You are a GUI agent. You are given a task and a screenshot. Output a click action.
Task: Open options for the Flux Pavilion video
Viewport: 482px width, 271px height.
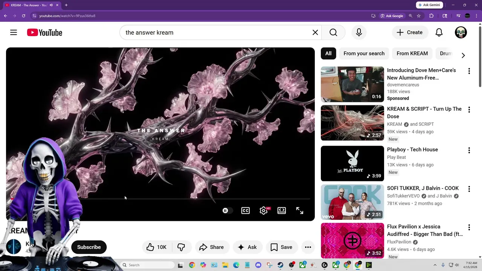(x=469, y=228)
